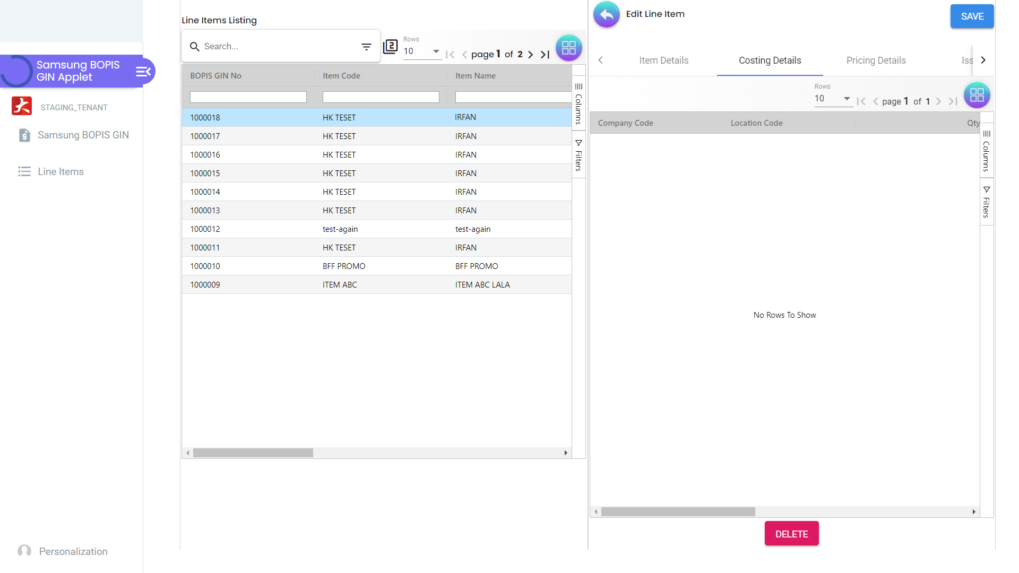1019x573 pixels.
Task: Open grid view icon in Costing Details
Action: click(x=977, y=95)
